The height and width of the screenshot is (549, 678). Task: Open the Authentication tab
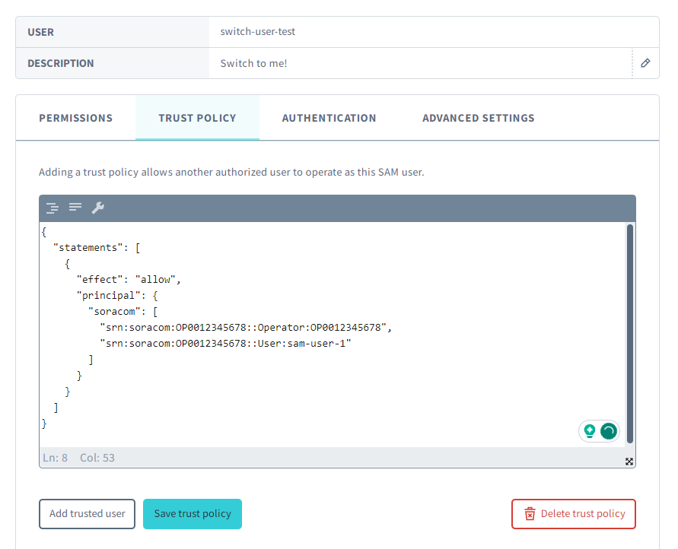click(x=329, y=118)
